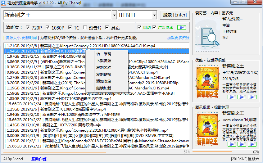Expand the search keyword history dropdown
Image resolution: width=263 pixels, height=163 pixels.
tap(114, 15)
